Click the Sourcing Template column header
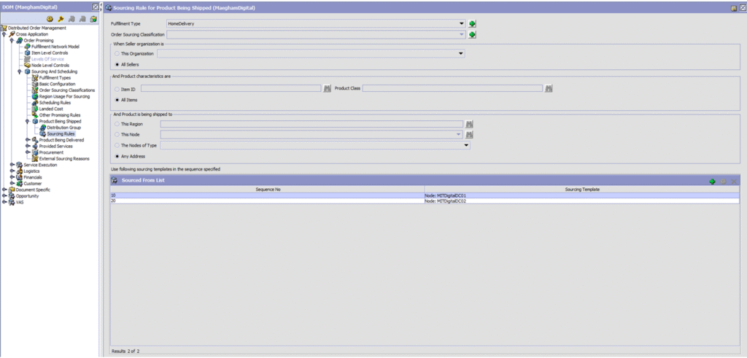This screenshot has height=358, width=747. (582, 190)
